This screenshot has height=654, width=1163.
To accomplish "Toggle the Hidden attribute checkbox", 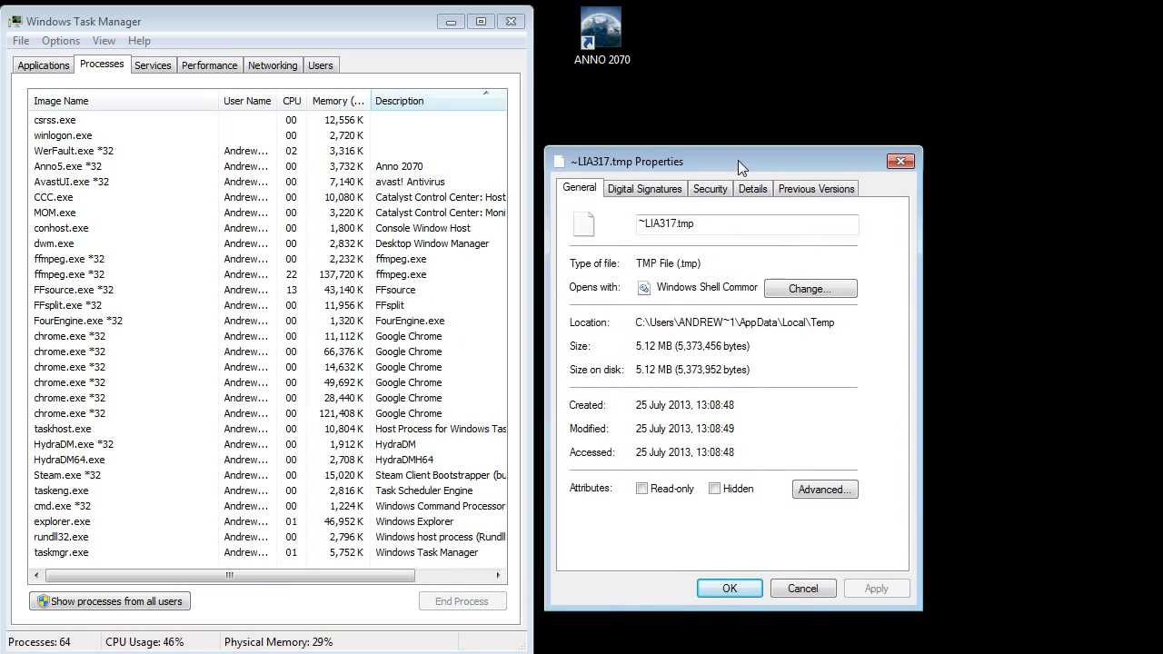I will click(x=715, y=489).
